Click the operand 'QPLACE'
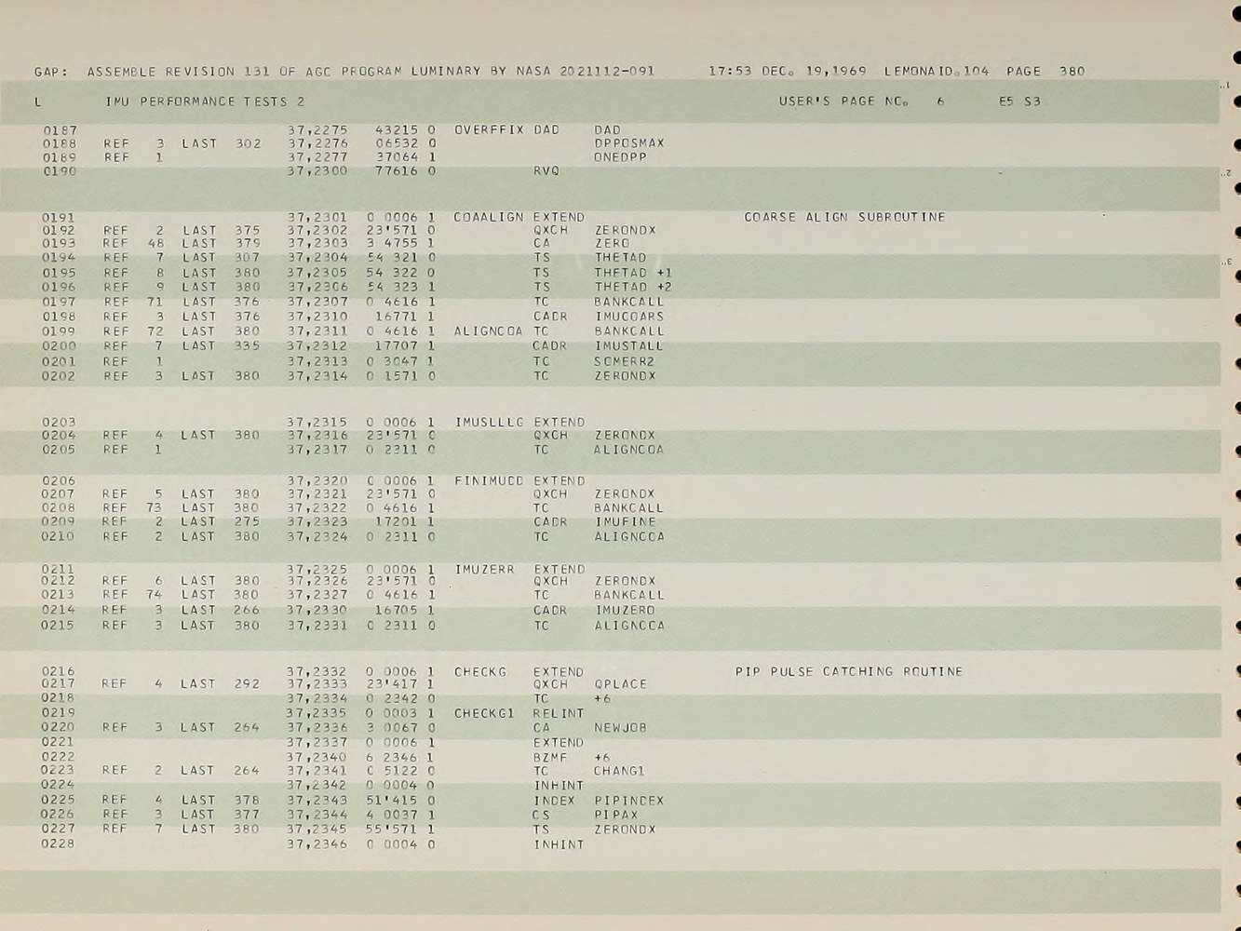 (x=620, y=684)
